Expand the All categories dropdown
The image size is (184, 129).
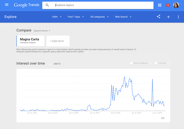pyautogui.click(x=99, y=17)
